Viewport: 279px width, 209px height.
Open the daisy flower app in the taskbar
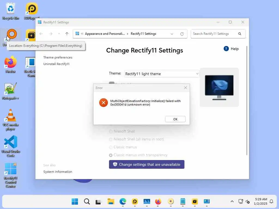tap(171, 202)
